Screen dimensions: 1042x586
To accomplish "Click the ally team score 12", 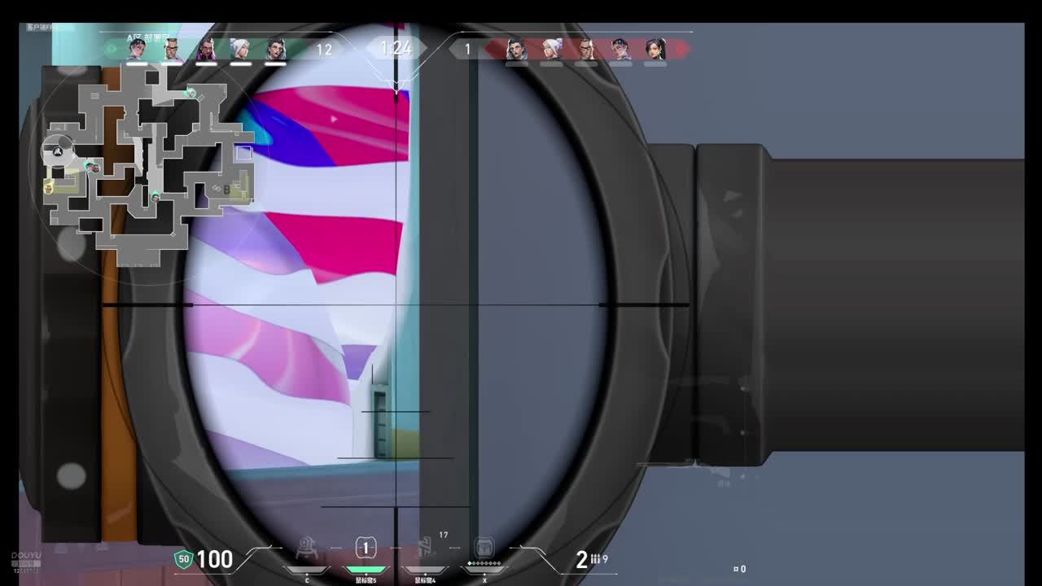I will pos(324,50).
